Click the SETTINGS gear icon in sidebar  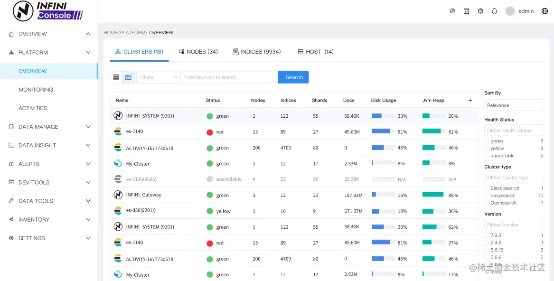[11, 238]
